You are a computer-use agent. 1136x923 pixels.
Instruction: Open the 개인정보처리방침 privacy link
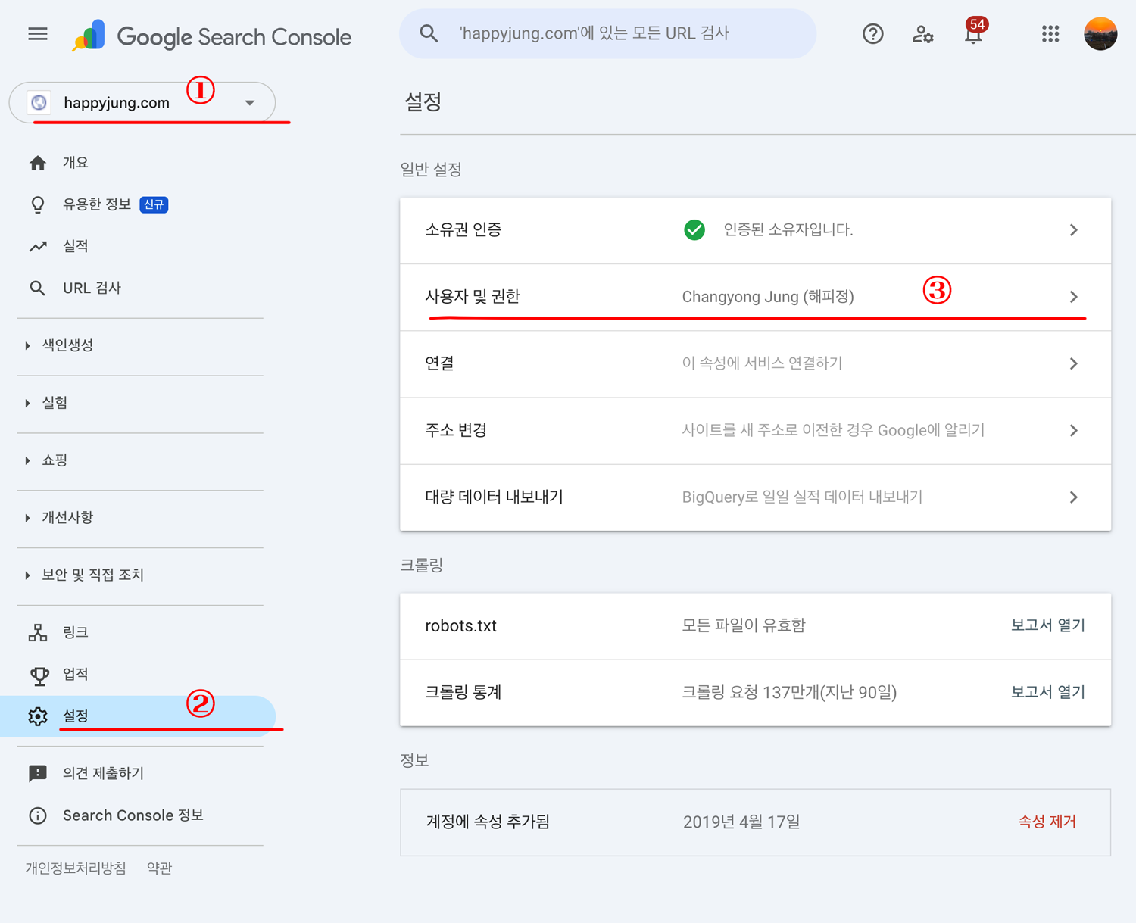tap(76, 868)
